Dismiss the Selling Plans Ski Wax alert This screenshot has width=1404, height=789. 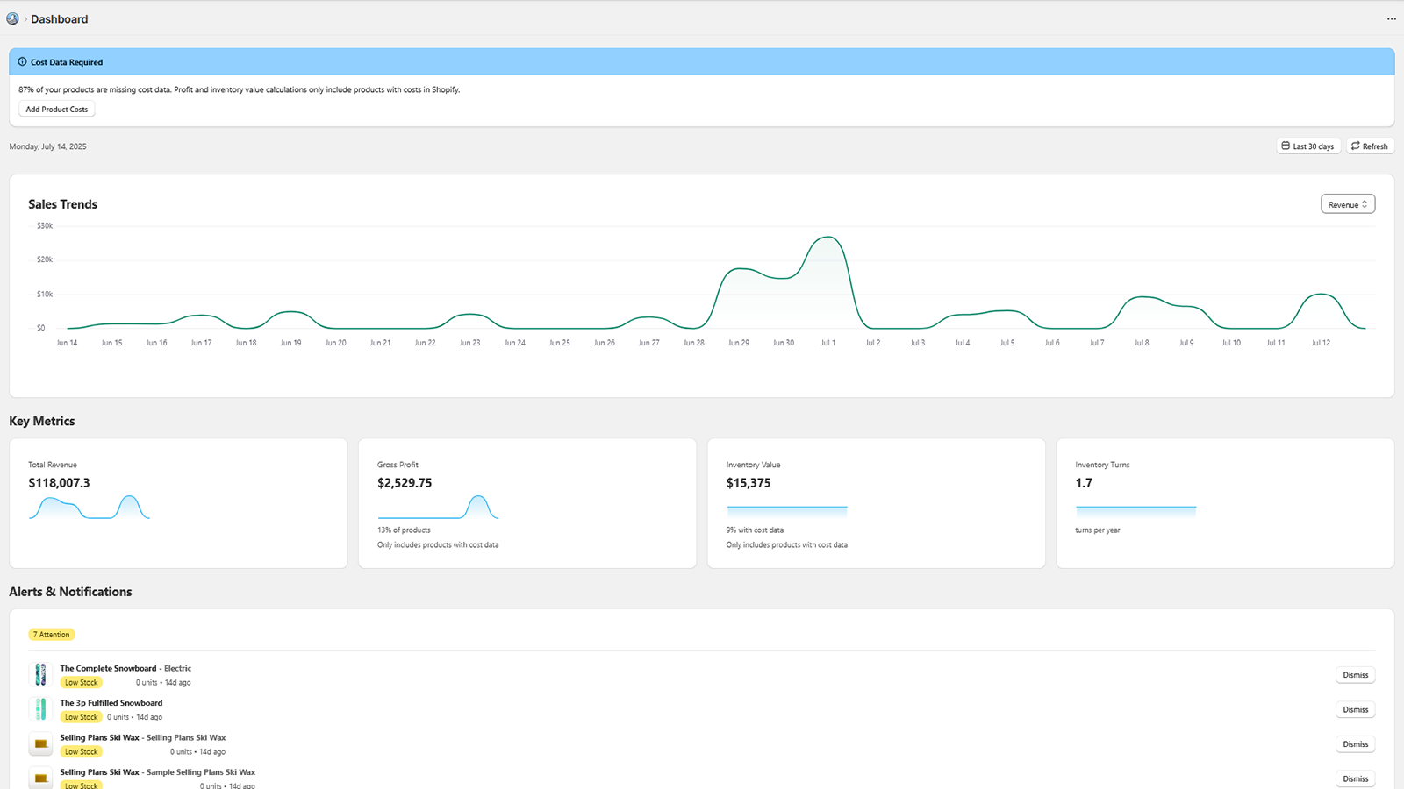(x=1355, y=744)
